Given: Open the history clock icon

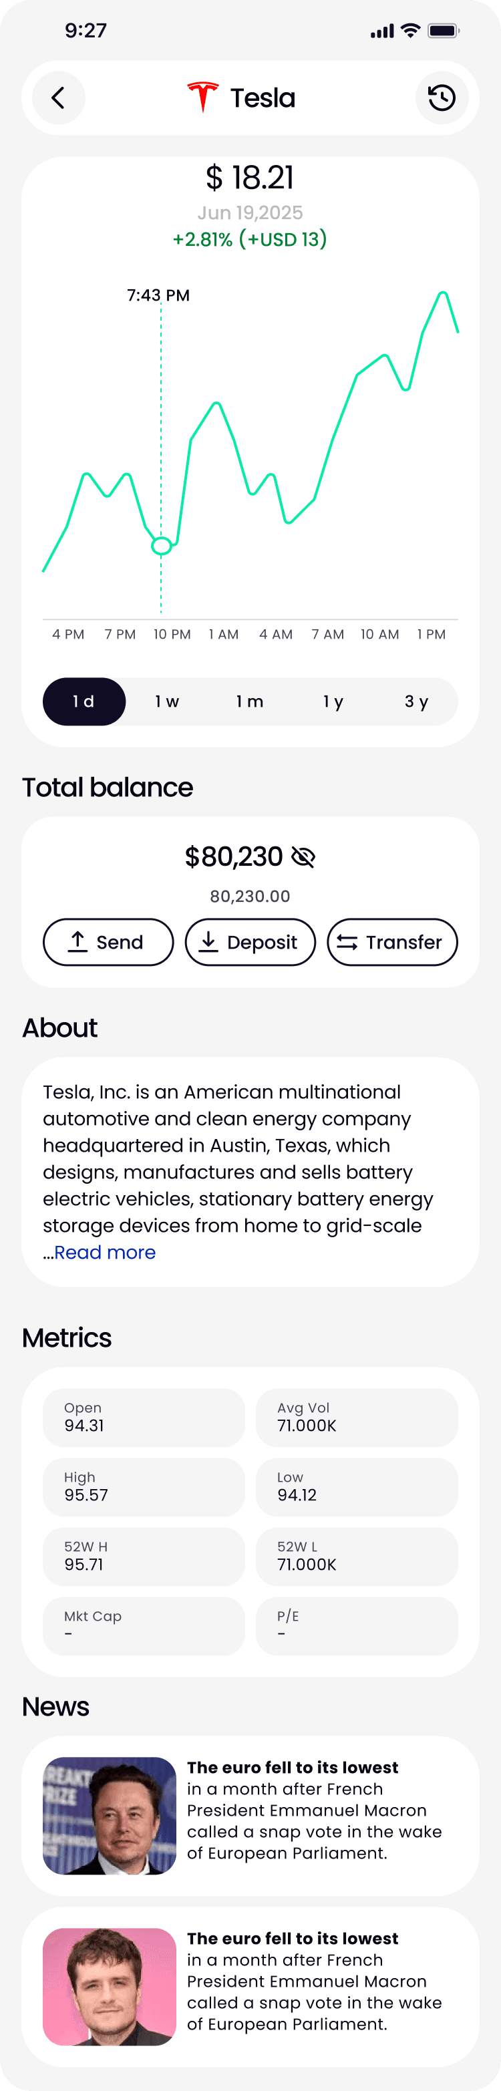Looking at the screenshot, I should click(442, 98).
